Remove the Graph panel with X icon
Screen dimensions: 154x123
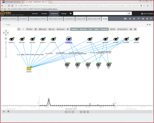(150, 25)
